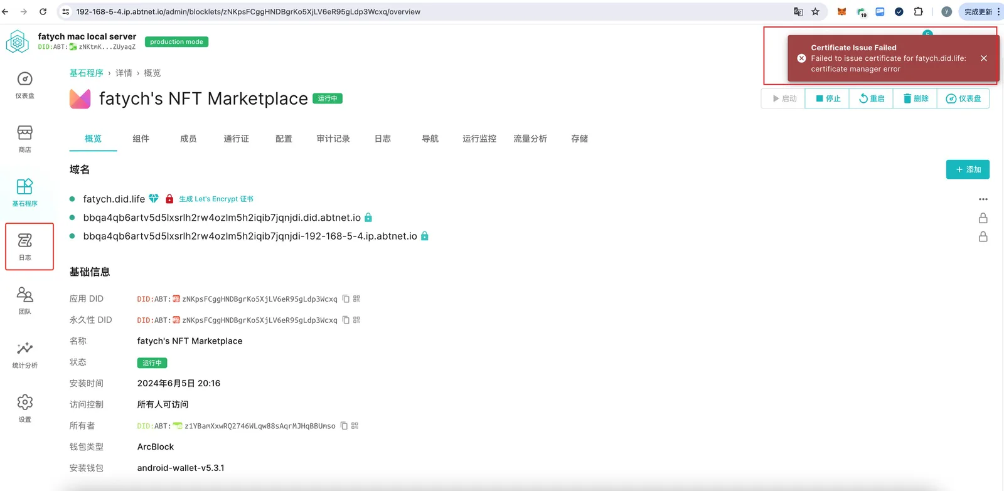Click the 添加 add domain button
This screenshot has height=491, width=1004.
pos(968,169)
